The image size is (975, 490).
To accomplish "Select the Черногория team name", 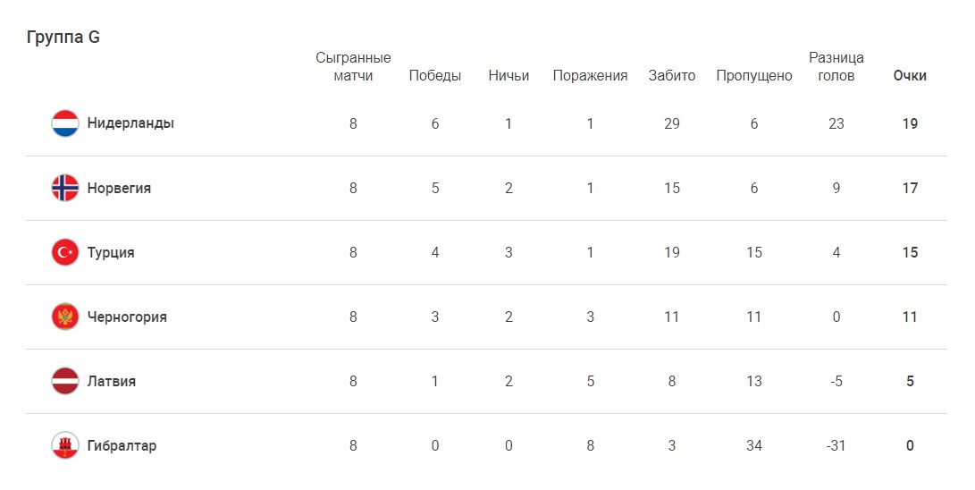I will coord(127,317).
